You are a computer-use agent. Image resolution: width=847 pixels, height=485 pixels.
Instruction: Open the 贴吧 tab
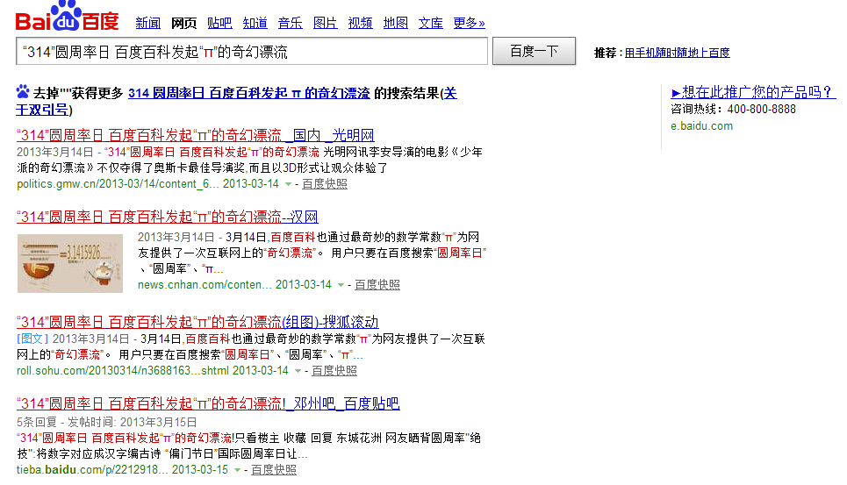point(219,23)
